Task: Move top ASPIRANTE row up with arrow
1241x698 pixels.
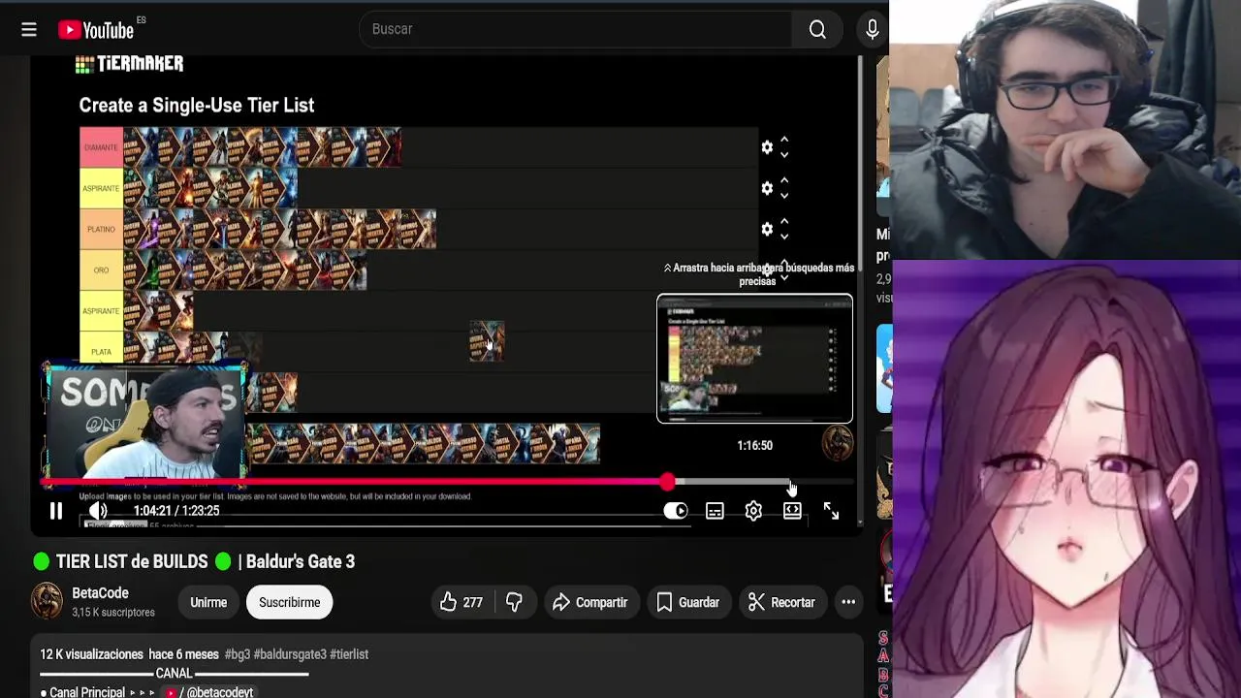Action: tap(784, 180)
